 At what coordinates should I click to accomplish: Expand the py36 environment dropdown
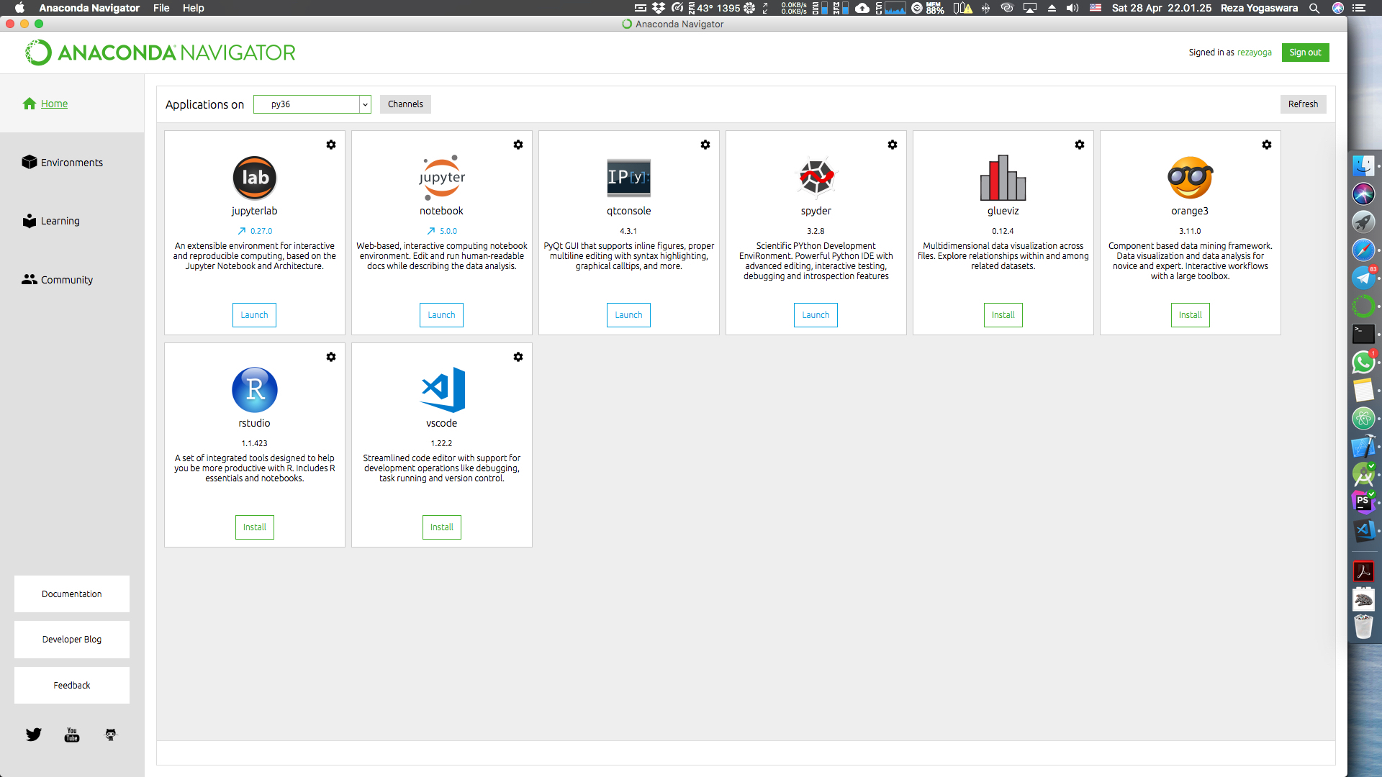point(365,104)
